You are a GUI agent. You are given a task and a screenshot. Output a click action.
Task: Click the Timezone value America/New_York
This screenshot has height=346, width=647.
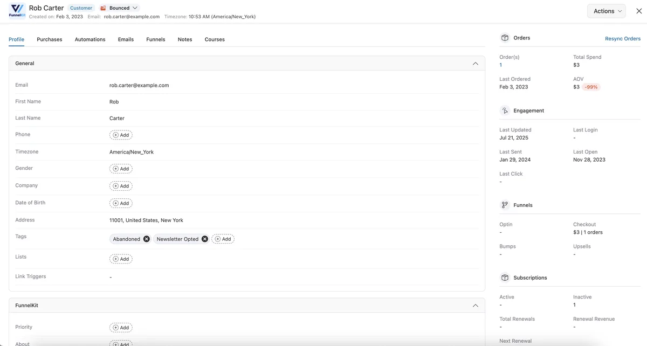pyautogui.click(x=132, y=152)
